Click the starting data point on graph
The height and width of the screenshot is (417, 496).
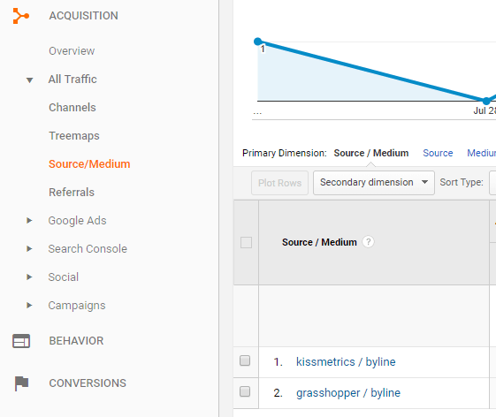coord(258,42)
